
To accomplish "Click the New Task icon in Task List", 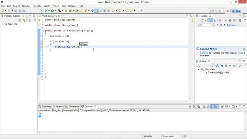I will click(203, 20).
